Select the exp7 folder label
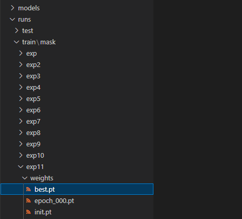Image resolution: width=242 pixels, height=219 pixels. [x=33, y=122]
